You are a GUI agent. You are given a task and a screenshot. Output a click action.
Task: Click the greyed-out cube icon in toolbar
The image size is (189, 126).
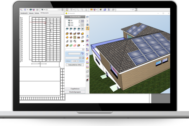(113, 9)
